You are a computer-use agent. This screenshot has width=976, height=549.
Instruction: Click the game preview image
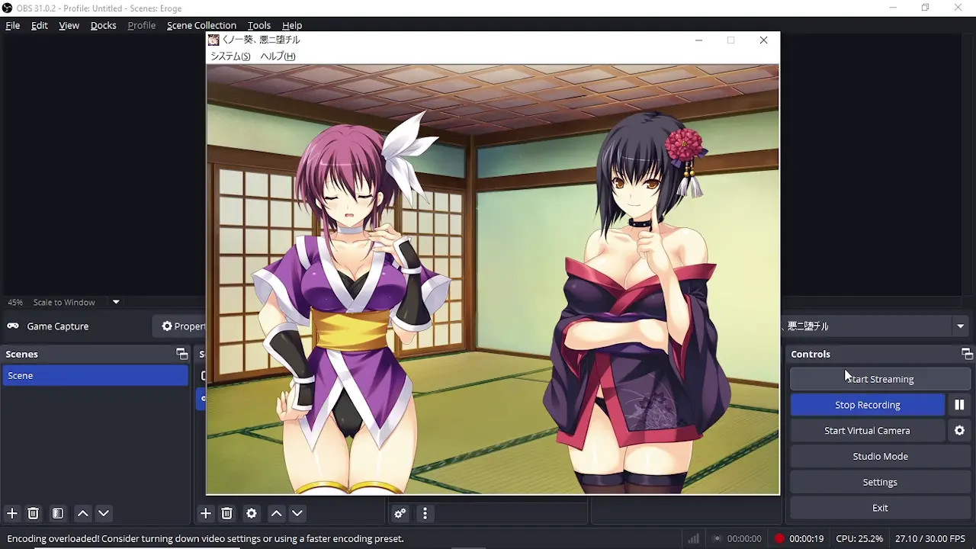493,279
